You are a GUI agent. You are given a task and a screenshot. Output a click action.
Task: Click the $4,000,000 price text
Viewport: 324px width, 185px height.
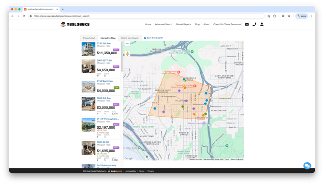coord(106,91)
